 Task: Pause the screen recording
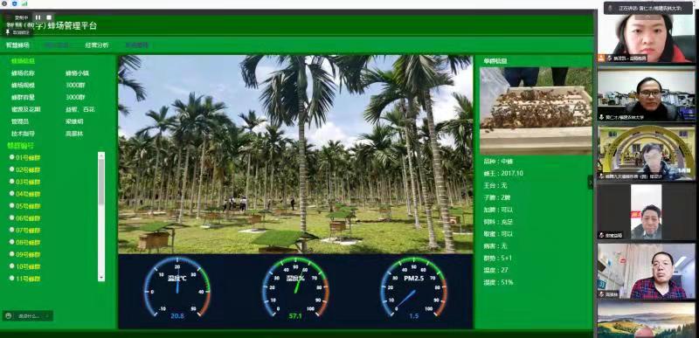coord(38,17)
